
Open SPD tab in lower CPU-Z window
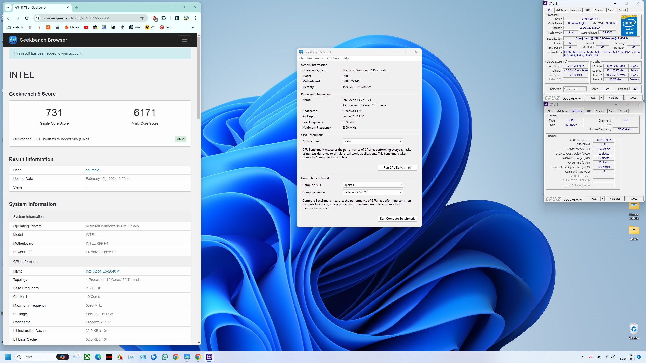click(x=588, y=111)
